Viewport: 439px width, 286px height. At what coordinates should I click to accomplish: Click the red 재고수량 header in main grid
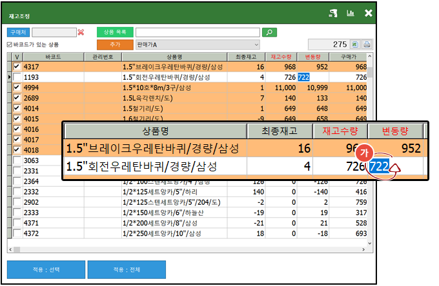pos(281,57)
